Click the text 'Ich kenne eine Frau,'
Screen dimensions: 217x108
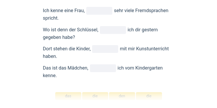(x=64, y=11)
